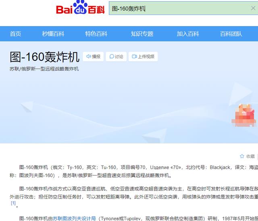Open 秒懂百科 in navigation bar

[x=53, y=34]
